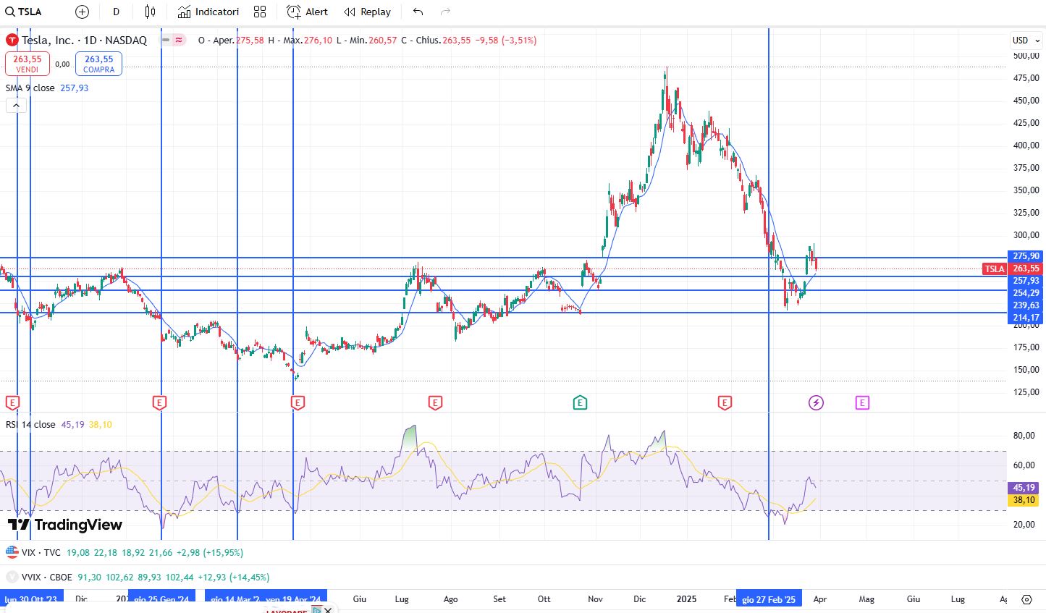The image size is (1046, 613).
Task: Open the TSLA symbol search
Action: point(24,12)
